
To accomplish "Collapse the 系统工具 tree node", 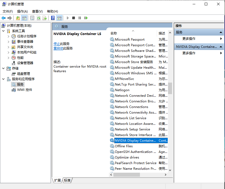I will click(3, 31).
